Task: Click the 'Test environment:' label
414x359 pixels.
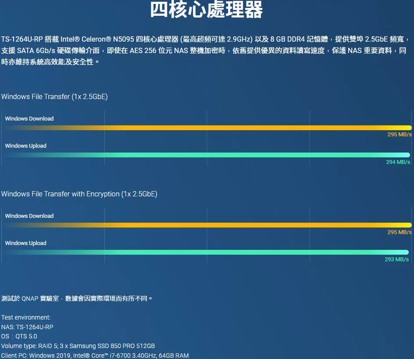Action: (x=26, y=317)
